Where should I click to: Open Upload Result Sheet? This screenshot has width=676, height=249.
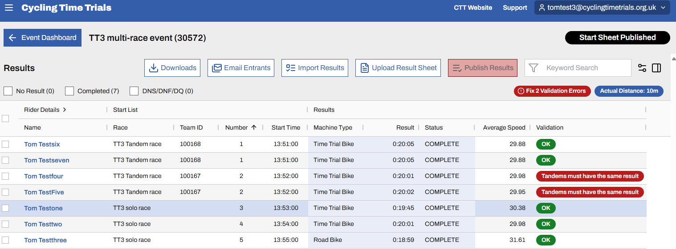[398, 68]
